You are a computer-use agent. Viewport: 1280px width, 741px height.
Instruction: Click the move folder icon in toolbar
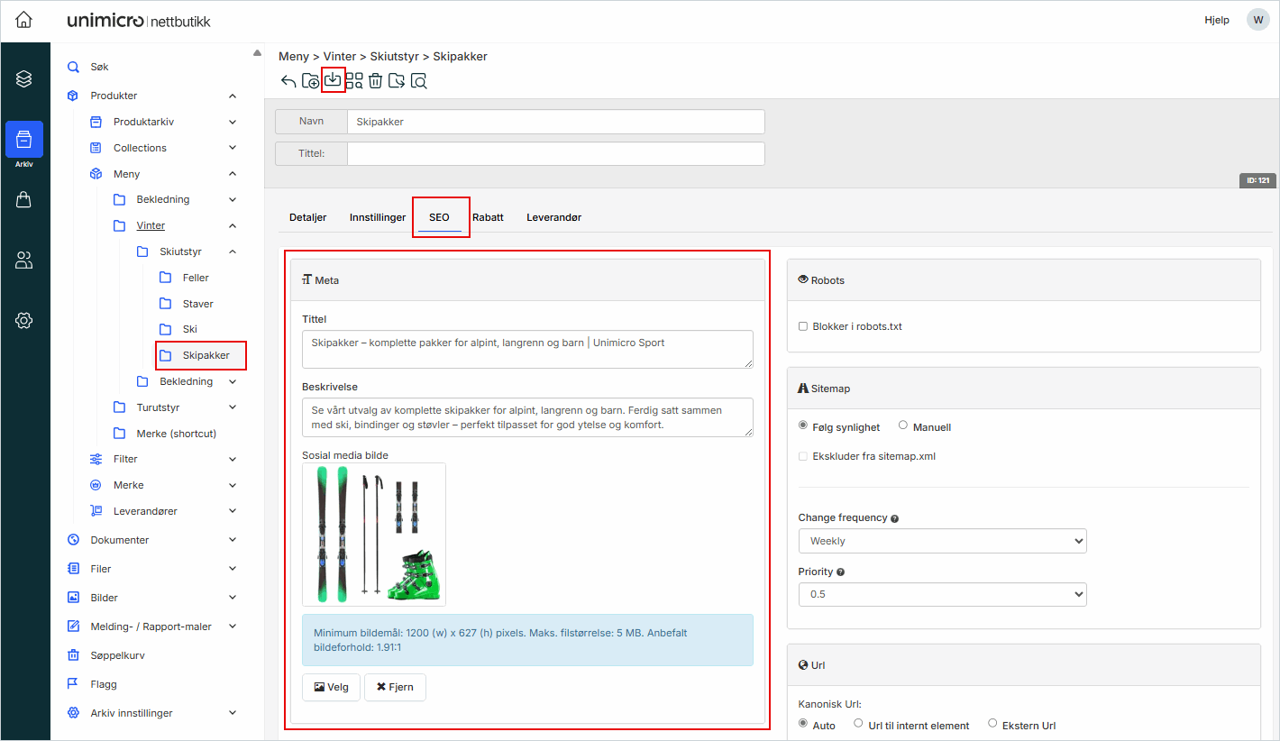pyautogui.click(x=397, y=81)
